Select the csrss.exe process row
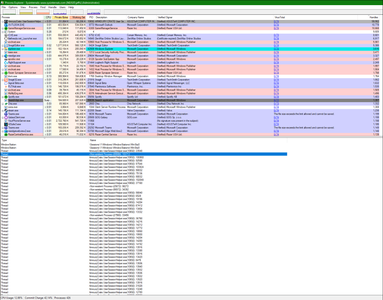The width and height of the screenshot is (383, 300). 192,107
